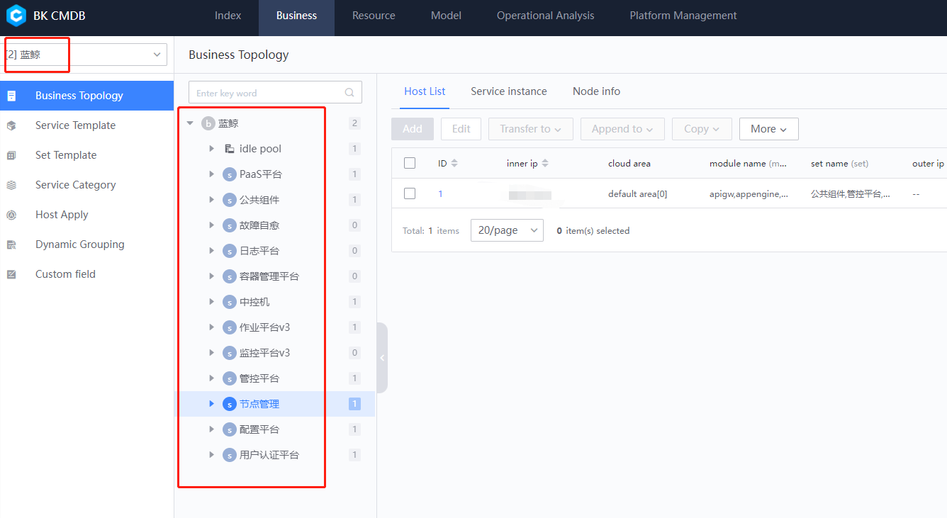Screen dimensions: 947x518
Task: Expand the 节点管理 tree node
Action: tap(211, 404)
